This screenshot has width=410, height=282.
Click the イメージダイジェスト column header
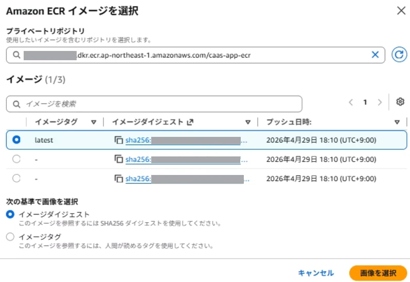click(x=148, y=122)
